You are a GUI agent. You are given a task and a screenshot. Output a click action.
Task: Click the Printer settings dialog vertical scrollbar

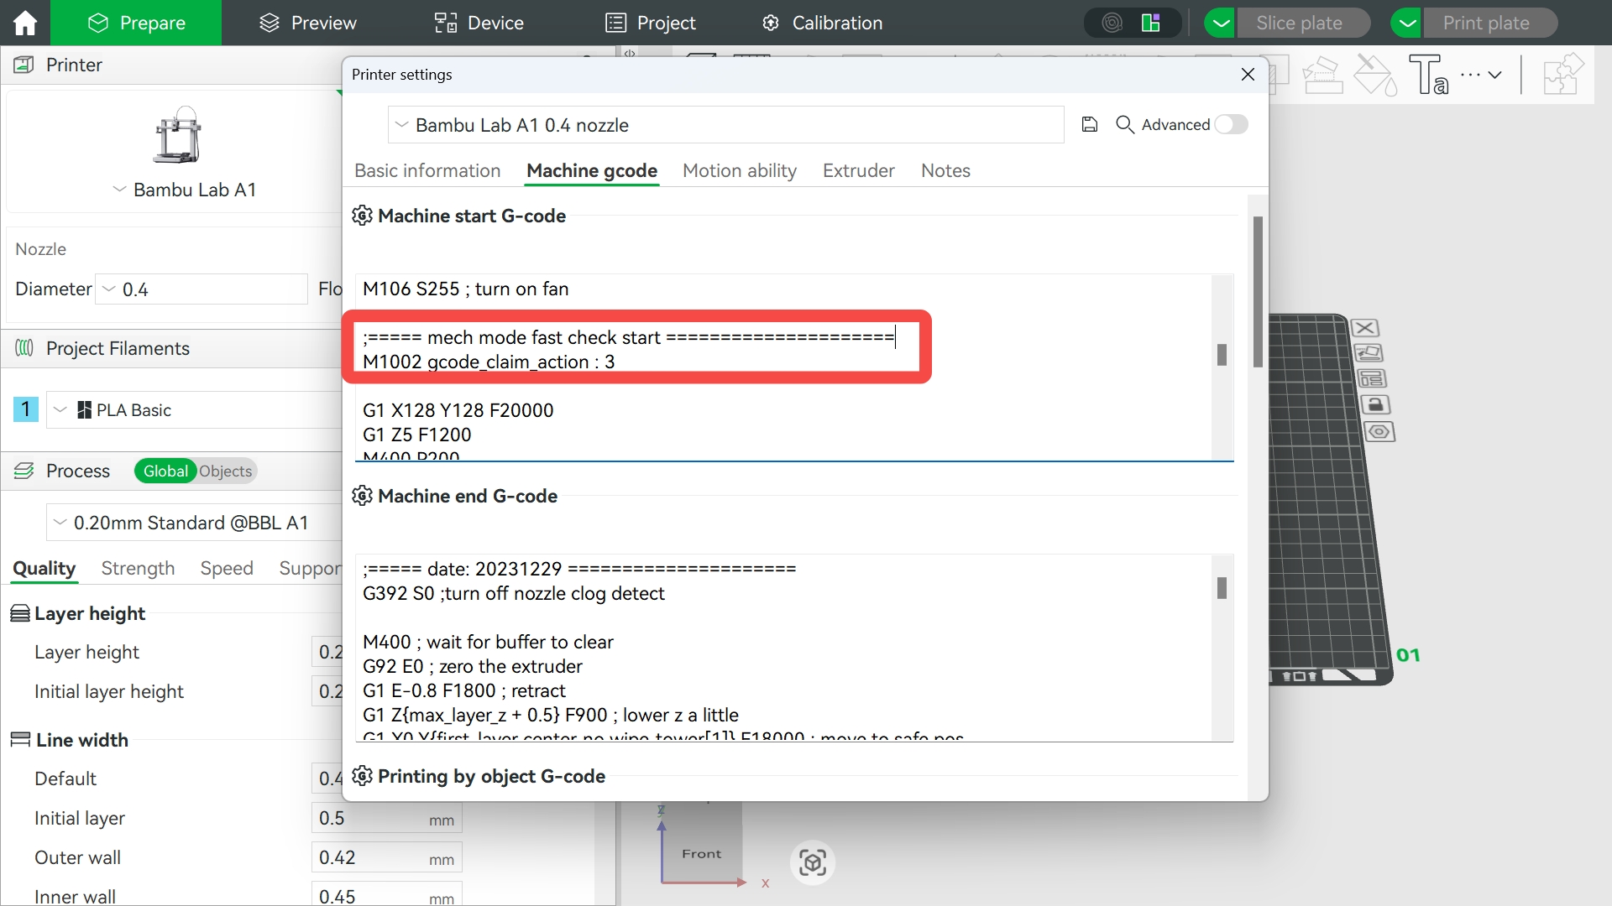coord(1258,292)
